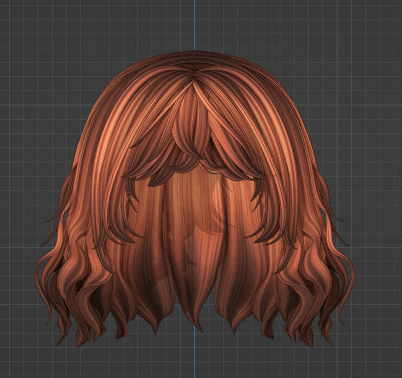Screen dimensions: 402x378
Task: Click empty grid in bottom-left corner
Action: pos(22,357)
